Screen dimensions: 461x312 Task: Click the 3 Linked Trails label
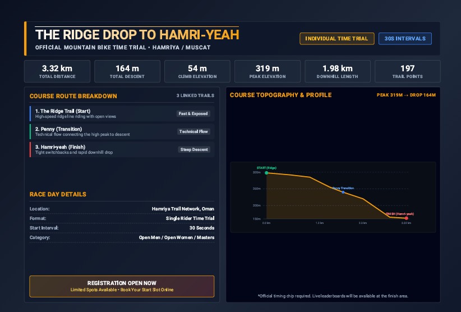[195, 95]
